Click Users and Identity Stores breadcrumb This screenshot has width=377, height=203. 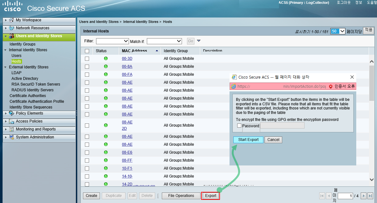[99, 22]
